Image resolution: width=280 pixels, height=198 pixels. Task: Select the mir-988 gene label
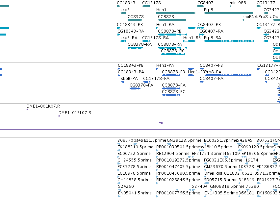[x=238, y=3]
